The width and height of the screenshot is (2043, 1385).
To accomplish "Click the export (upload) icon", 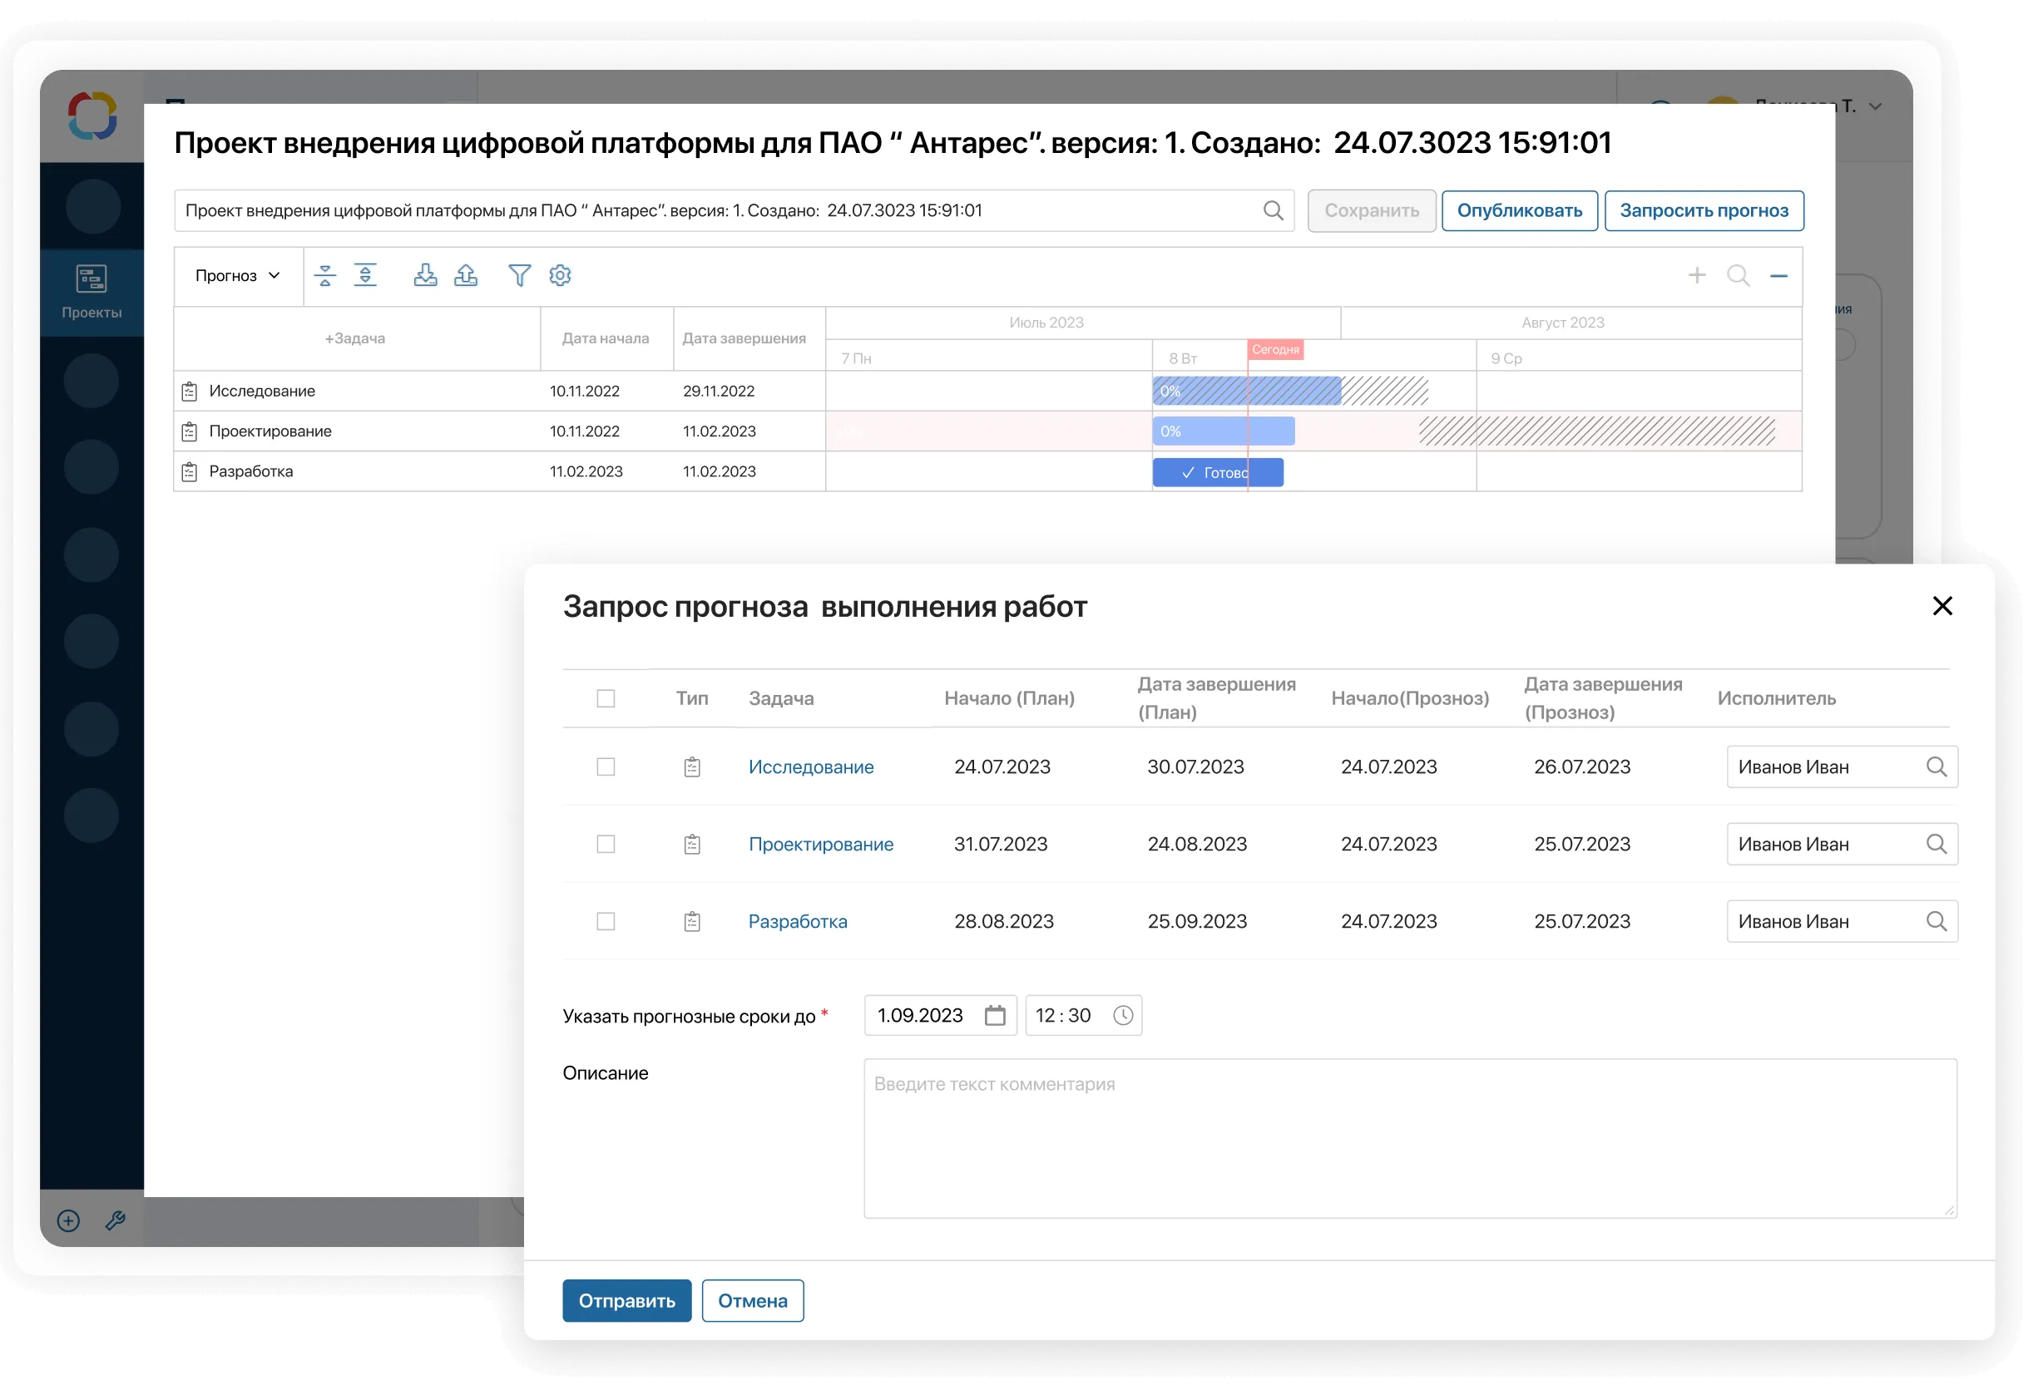I will (467, 275).
